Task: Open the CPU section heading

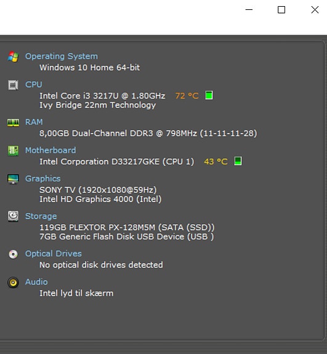Action: pyautogui.click(x=34, y=84)
